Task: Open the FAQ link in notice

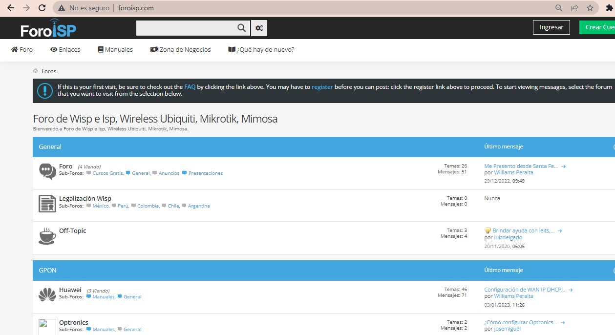Action: tap(190, 87)
